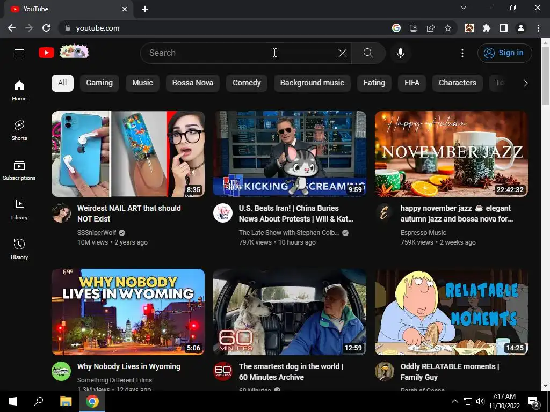Click the Sign in button

[504, 53]
